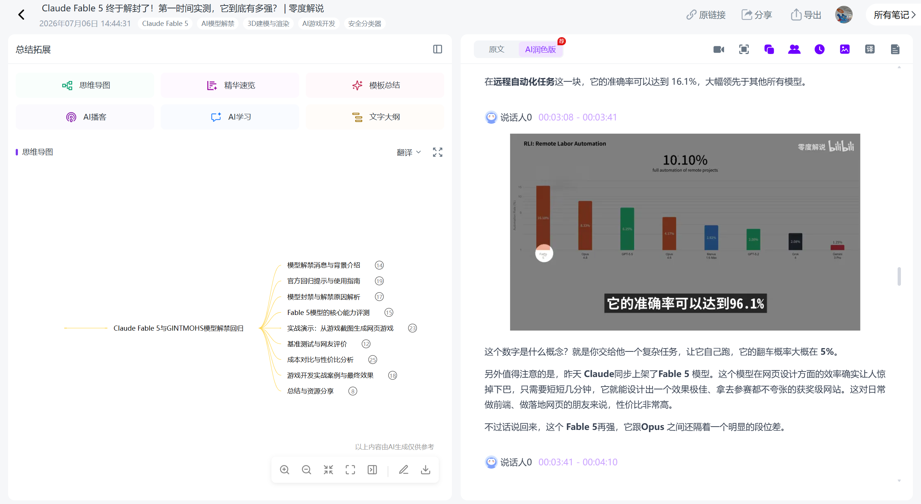Open the 思维导图 mind map card
Screen dimensions: 921x504
coord(85,85)
